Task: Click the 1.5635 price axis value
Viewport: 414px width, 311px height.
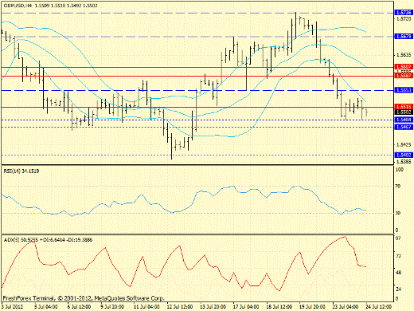Action: [x=404, y=55]
